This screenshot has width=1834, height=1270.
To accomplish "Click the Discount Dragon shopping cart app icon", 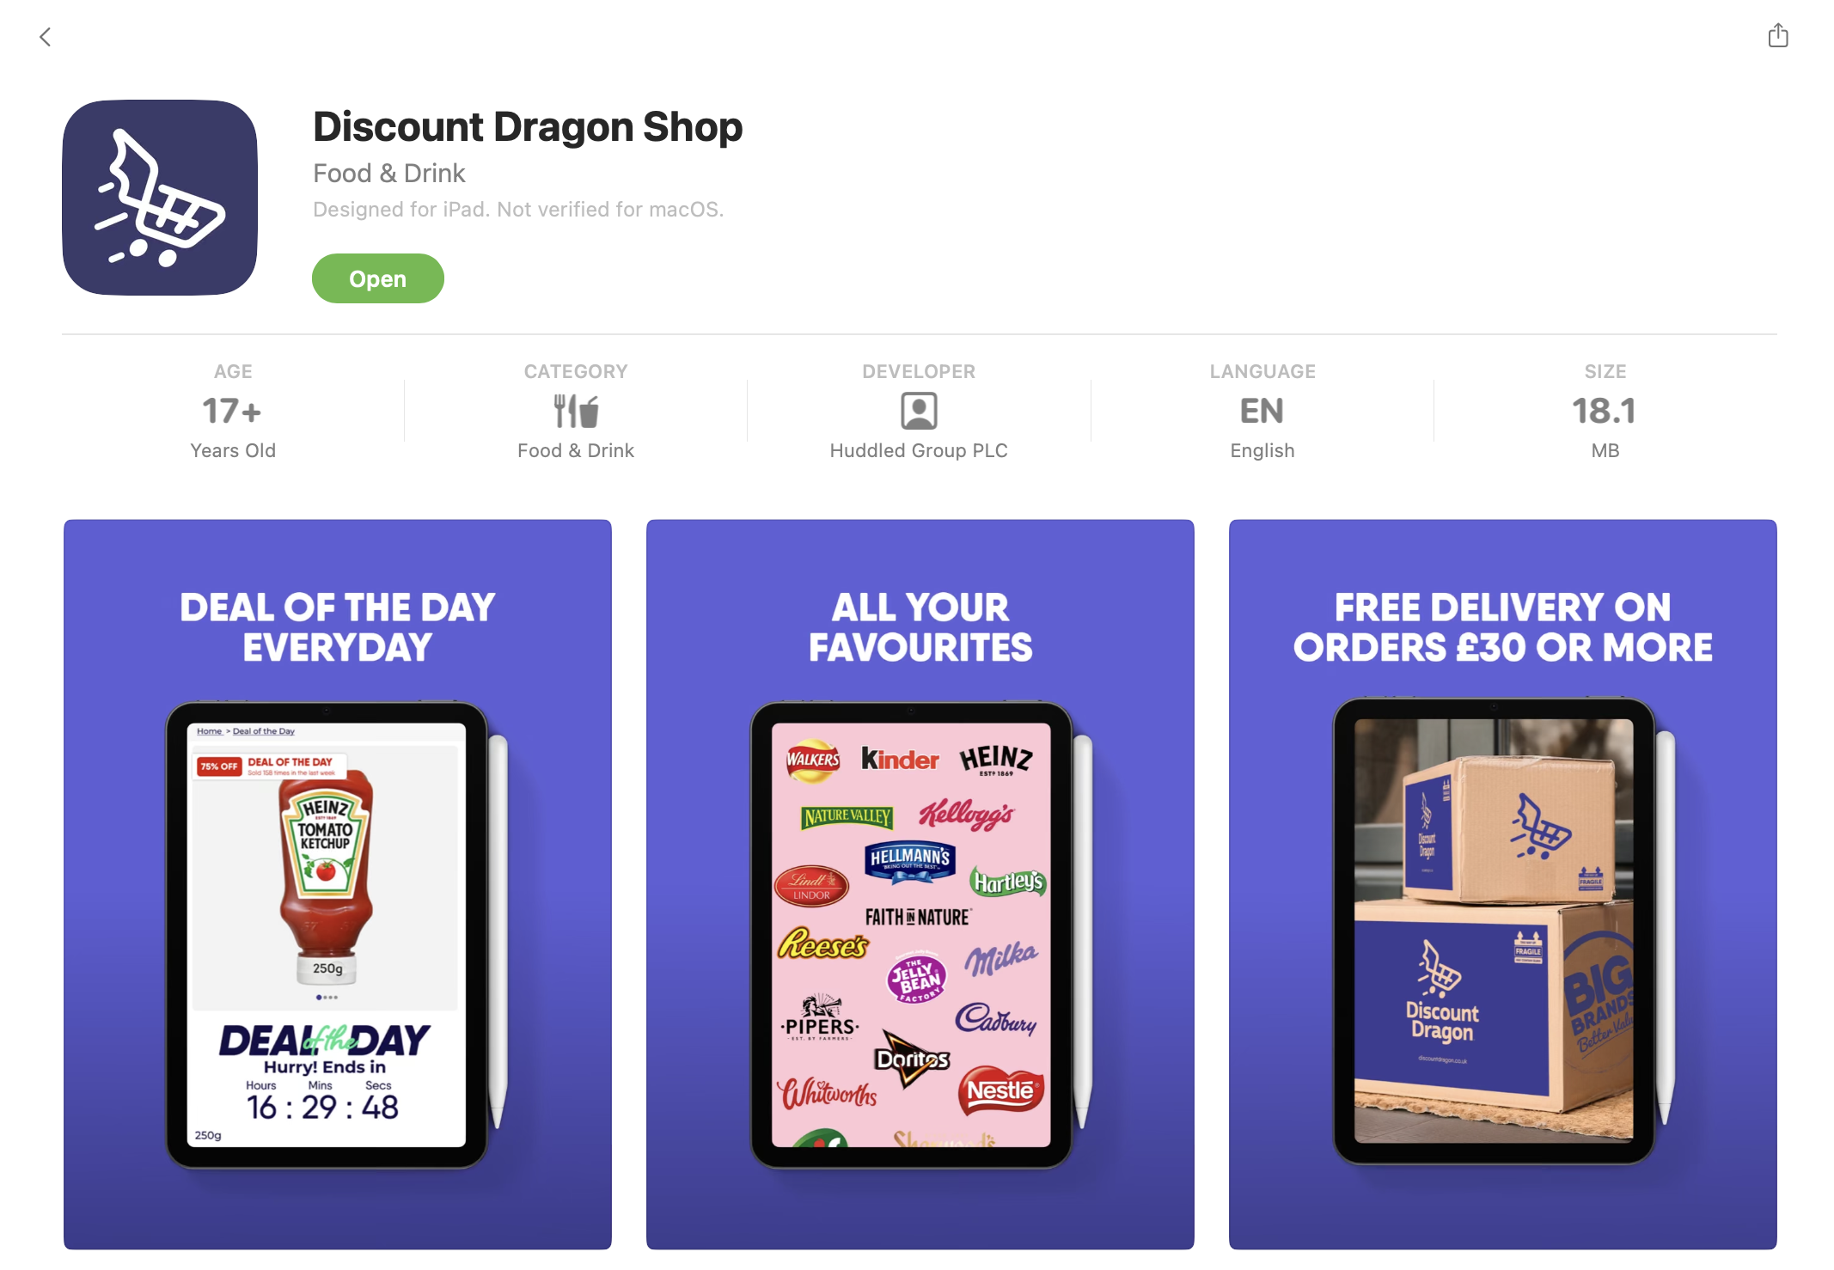I will (160, 198).
